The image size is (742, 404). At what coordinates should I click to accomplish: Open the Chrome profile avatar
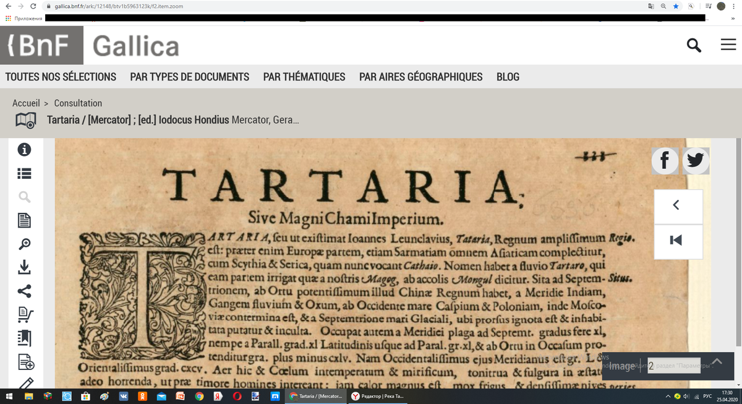click(721, 6)
